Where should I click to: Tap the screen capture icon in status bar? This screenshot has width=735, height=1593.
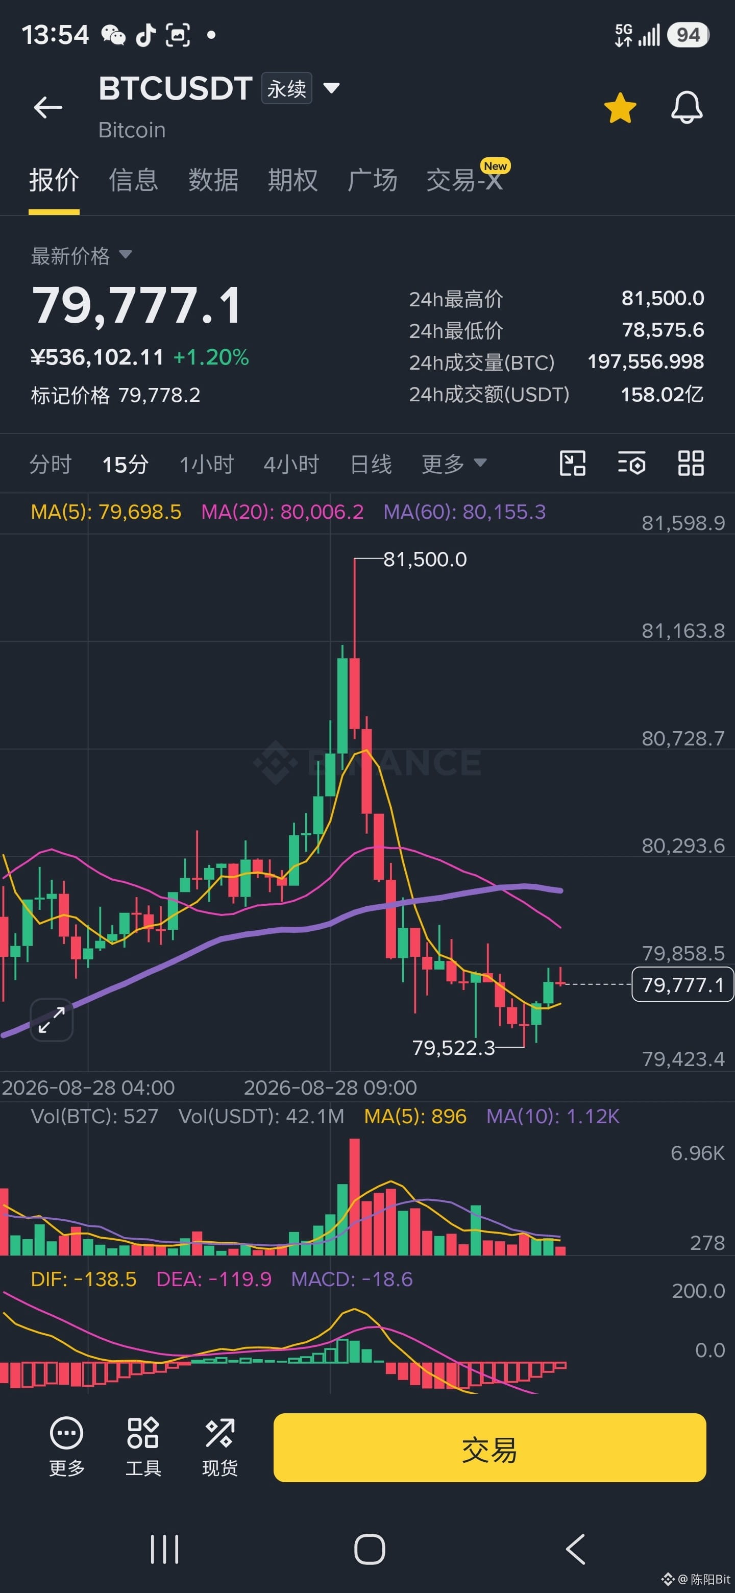click(178, 35)
